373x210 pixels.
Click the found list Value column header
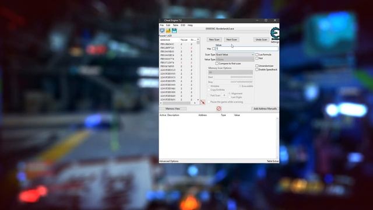point(184,40)
